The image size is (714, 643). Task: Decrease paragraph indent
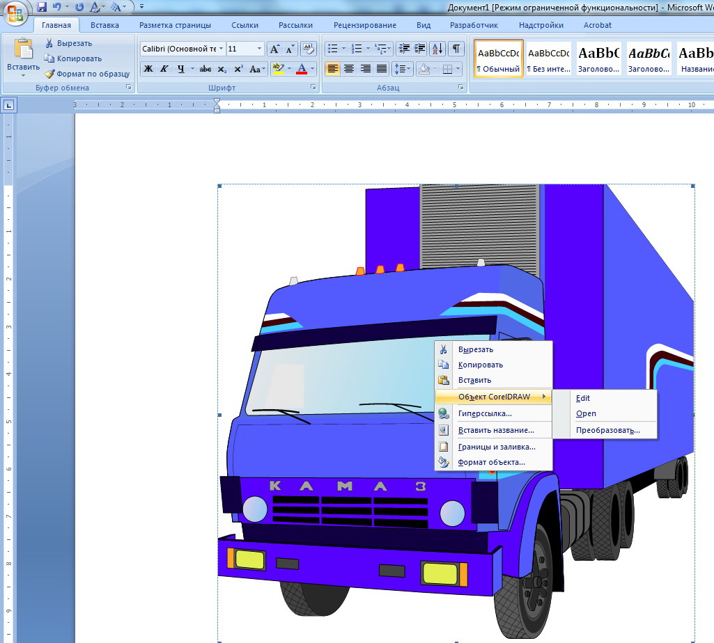[403, 49]
